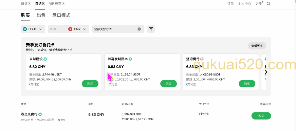Open the USDT coin dropdown
Image resolution: width=296 pixels, height=131 pixels.
[33, 29]
